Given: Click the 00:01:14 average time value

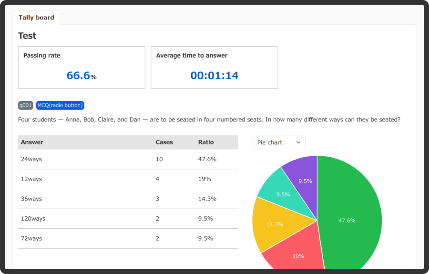Looking at the screenshot, I should (214, 75).
